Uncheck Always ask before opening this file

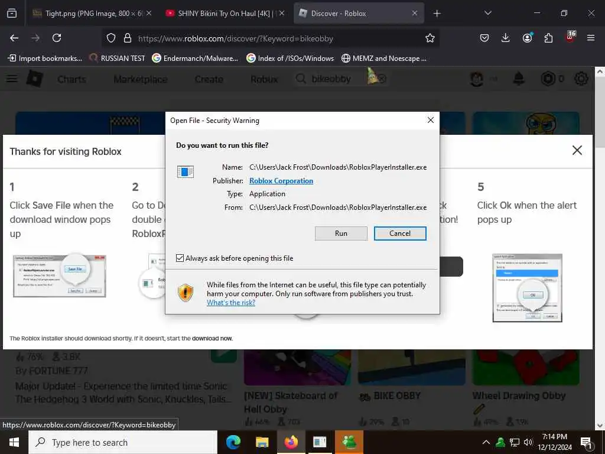180,258
